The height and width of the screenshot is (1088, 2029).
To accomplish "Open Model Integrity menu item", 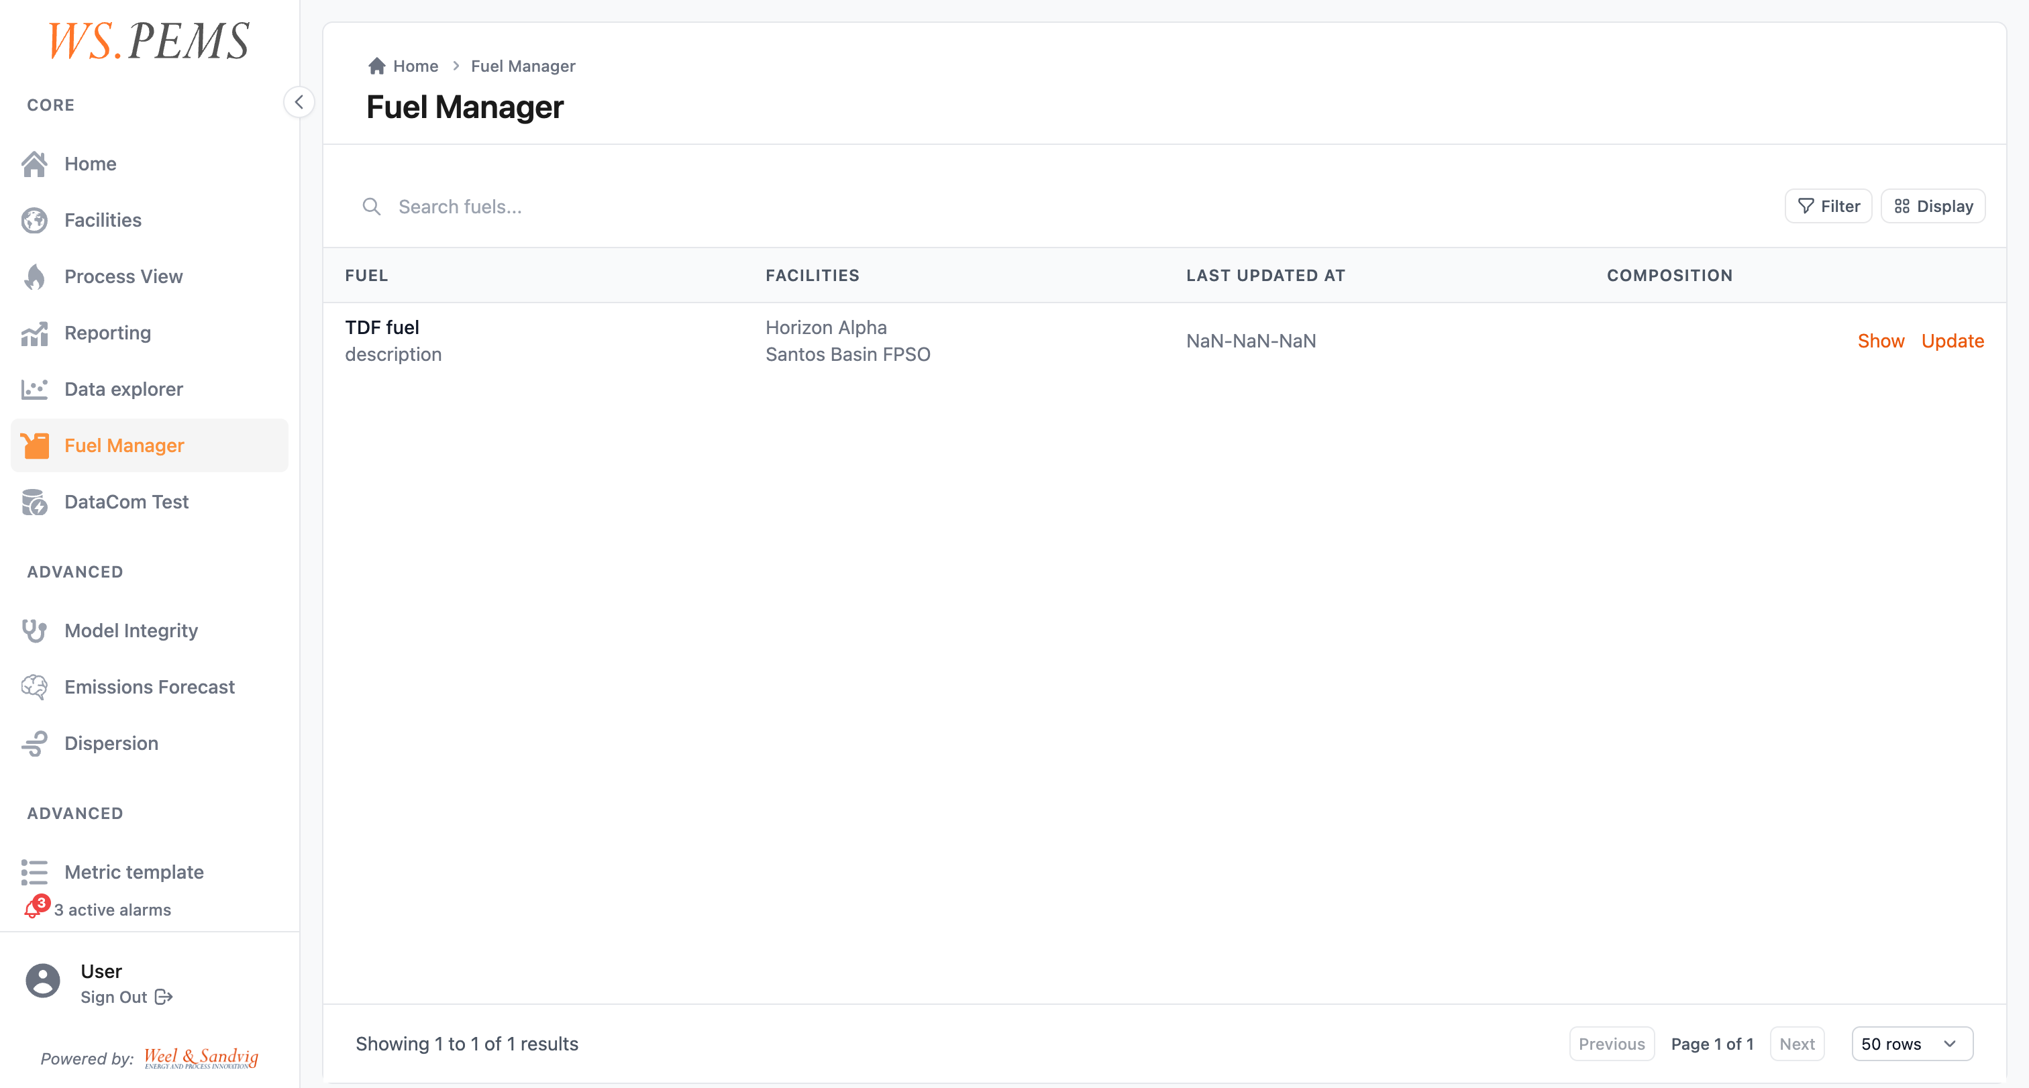I will [150, 631].
